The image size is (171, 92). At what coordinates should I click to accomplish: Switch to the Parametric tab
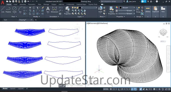(x=32, y=4)
